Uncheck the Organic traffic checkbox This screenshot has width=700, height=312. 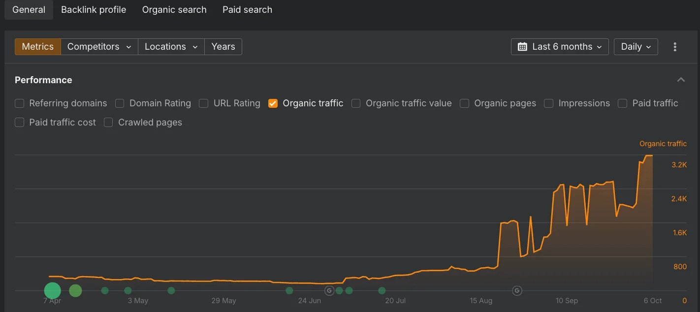pos(273,103)
